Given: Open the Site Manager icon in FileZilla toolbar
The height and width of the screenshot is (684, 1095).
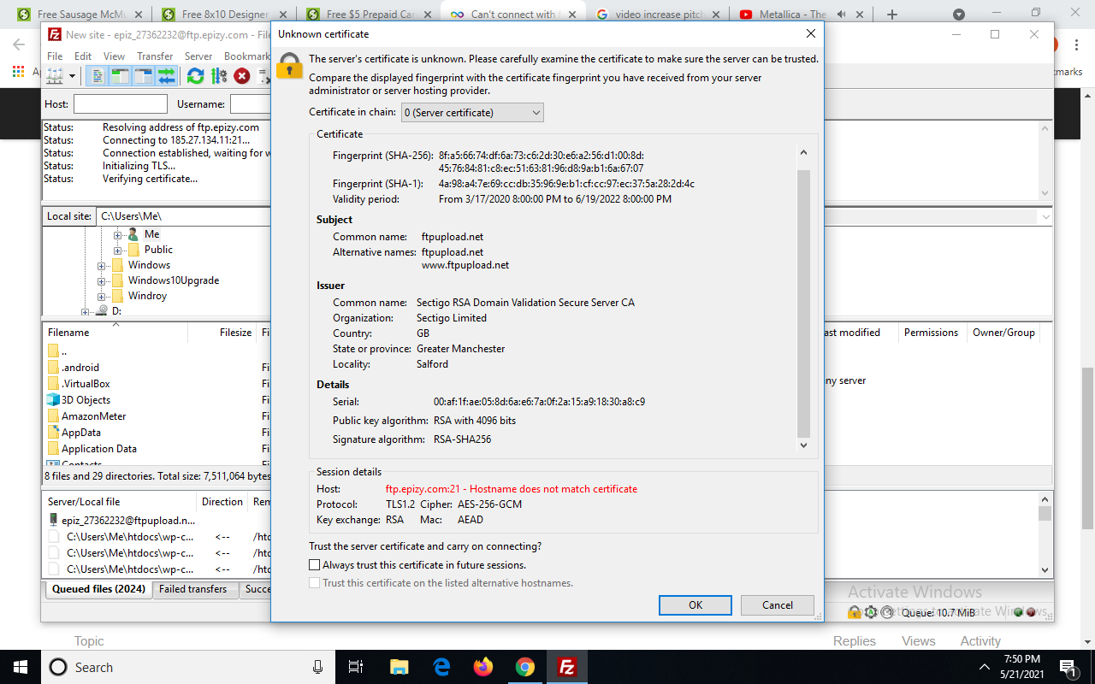Looking at the screenshot, I should coord(55,76).
